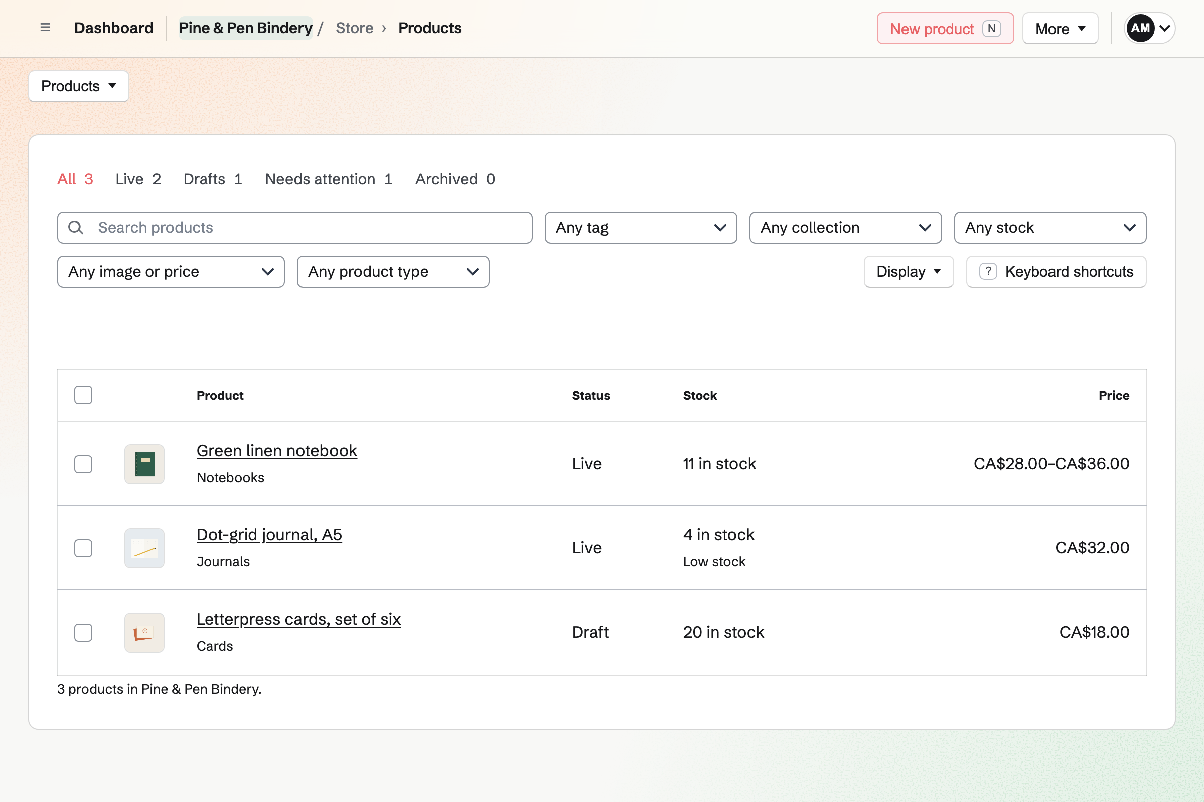
Task: Switch to the Live tab
Action: coord(138,179)
